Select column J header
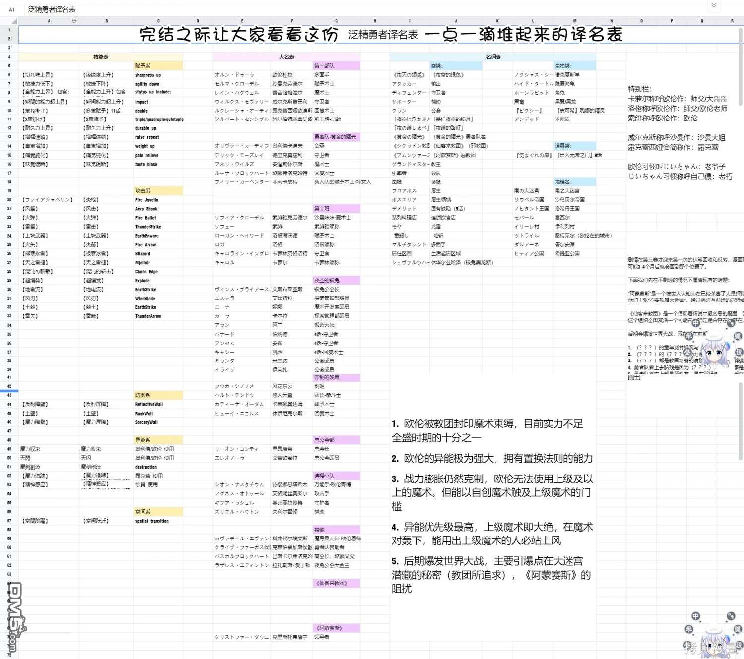This screenshot has width=744, height=659. (x=456, y=21)
